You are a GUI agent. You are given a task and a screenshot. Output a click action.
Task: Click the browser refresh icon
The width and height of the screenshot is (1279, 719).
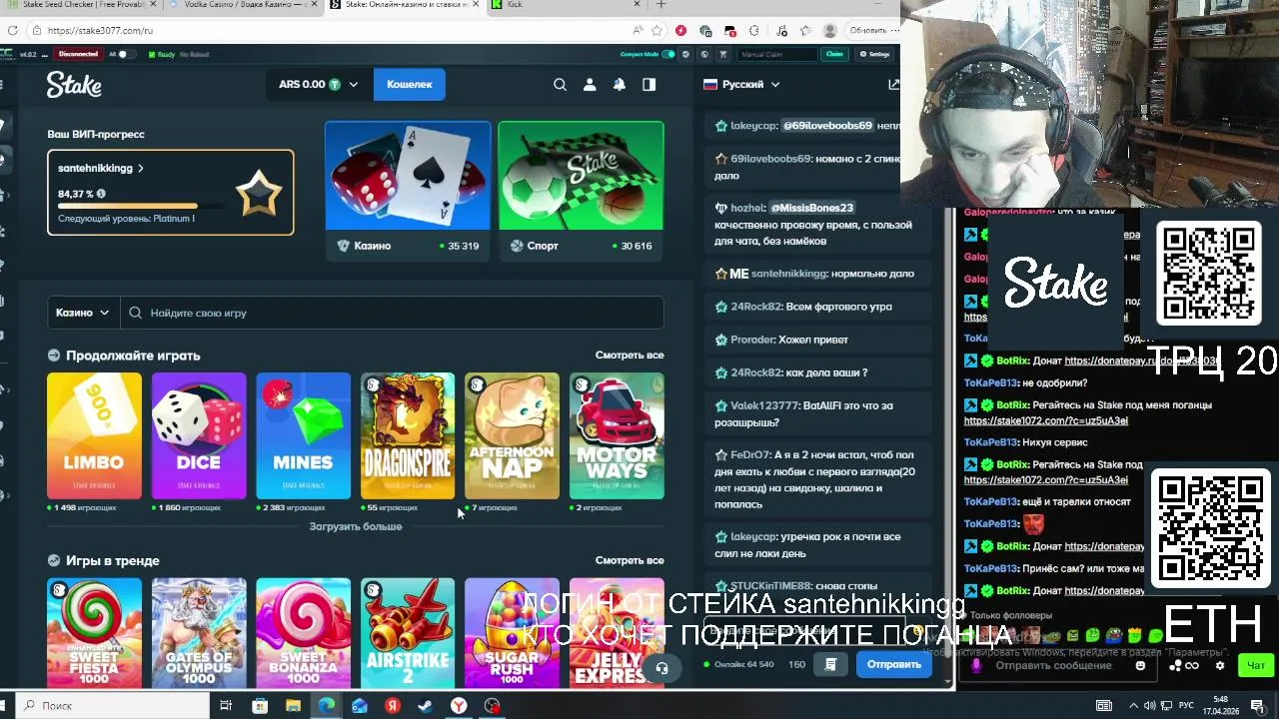coord(15,31)
